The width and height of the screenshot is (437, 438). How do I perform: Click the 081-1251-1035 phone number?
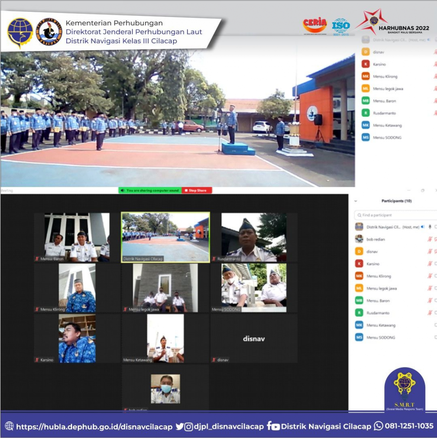[x=409, y=426]
